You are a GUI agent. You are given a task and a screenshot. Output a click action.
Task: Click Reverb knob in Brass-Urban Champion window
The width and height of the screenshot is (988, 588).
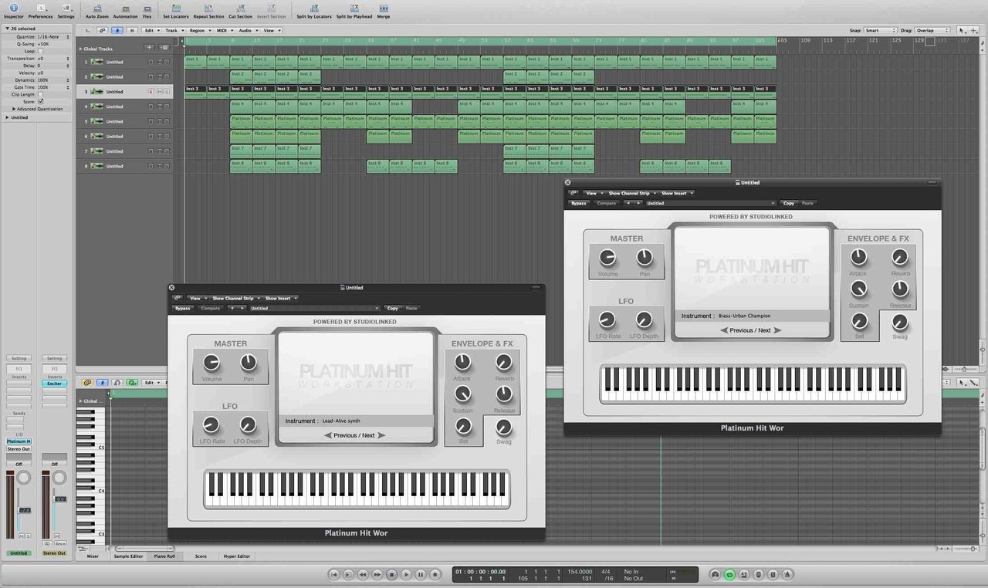pyautogui.click(x=900, y=257)
